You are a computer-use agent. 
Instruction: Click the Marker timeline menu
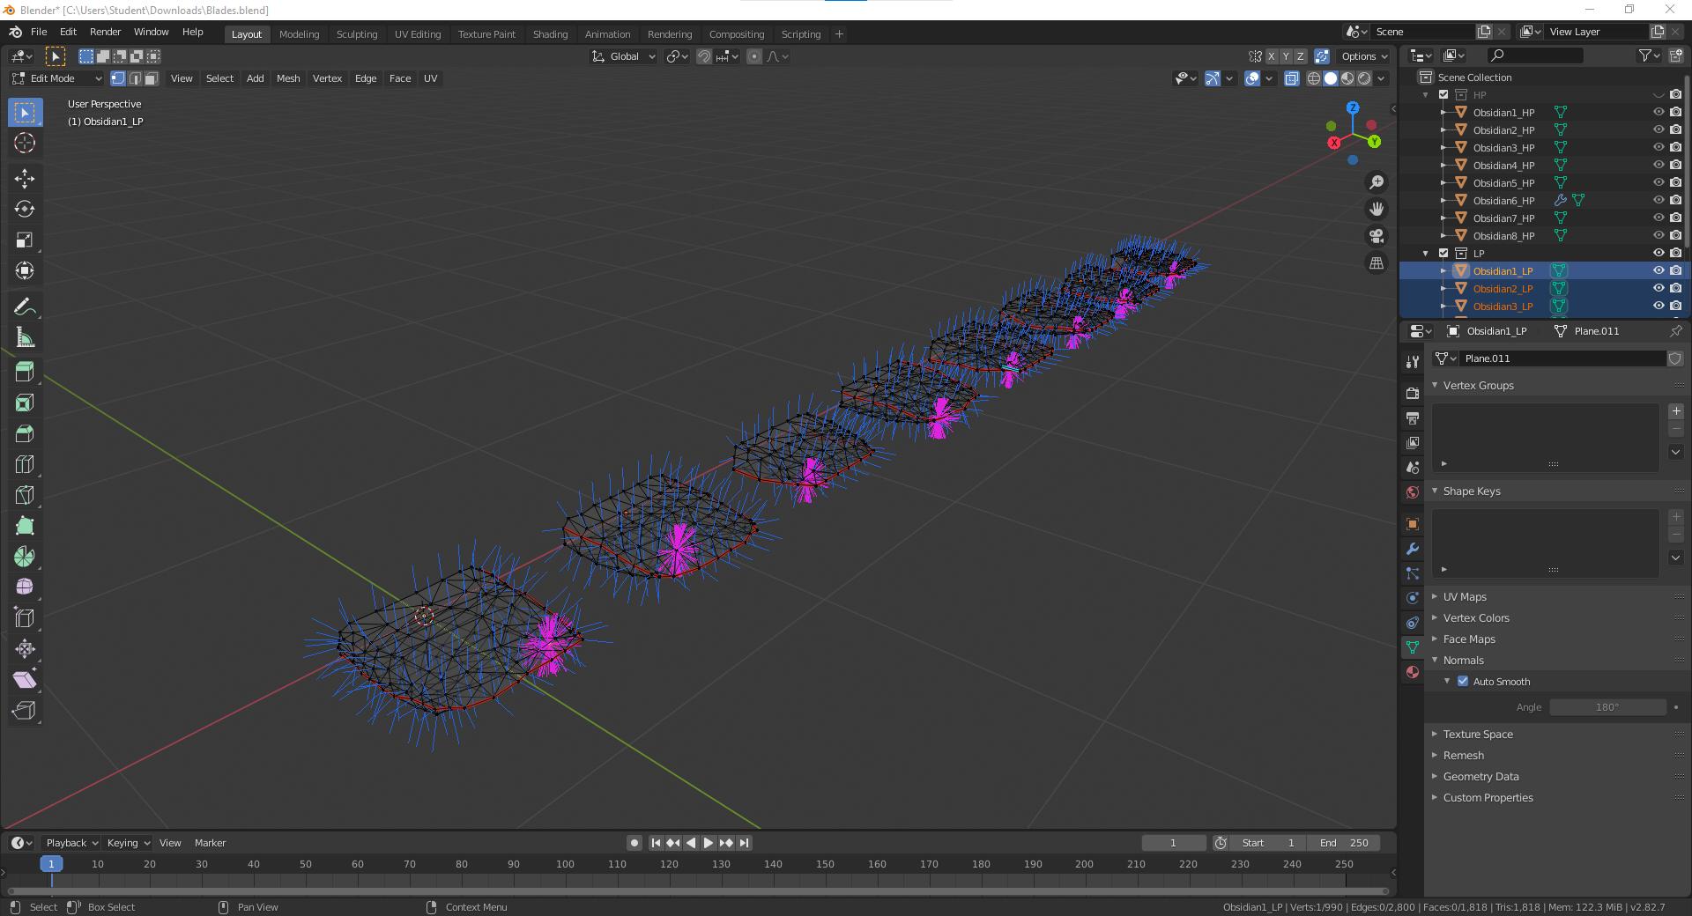(210, 843)
